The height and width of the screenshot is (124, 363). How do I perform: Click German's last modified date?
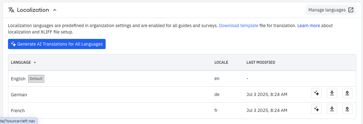pyautogui.click(x=267, y=94)
